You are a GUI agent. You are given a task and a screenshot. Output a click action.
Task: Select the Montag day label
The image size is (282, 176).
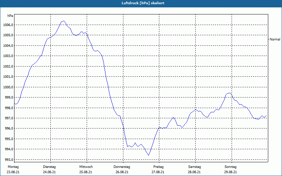13,167
